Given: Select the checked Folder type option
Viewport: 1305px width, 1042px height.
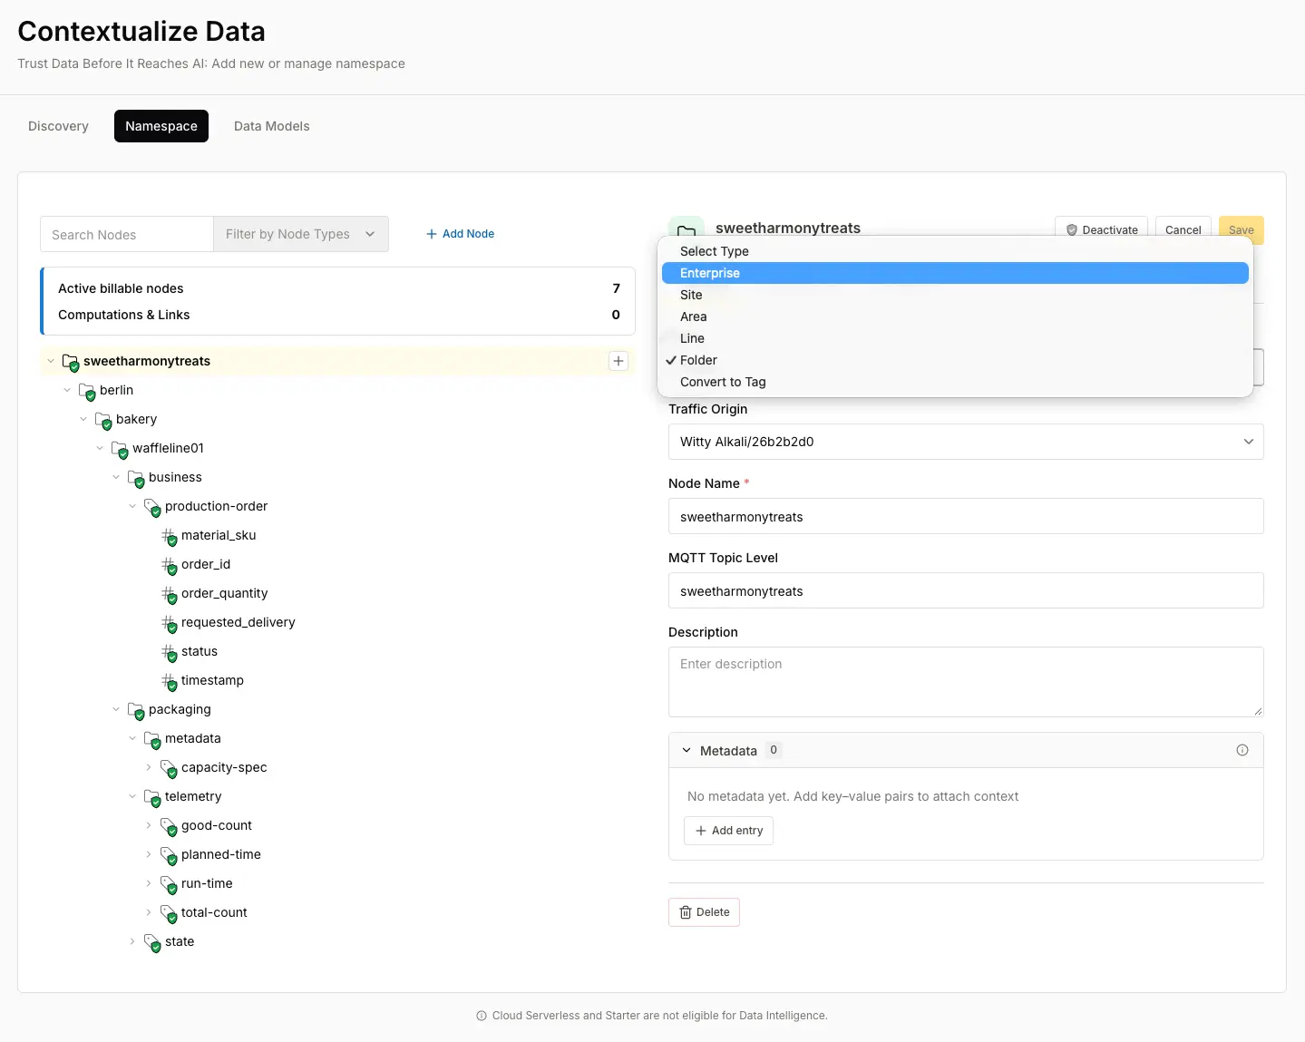Looking at the screenshot, I should pyautogui.click(x=955, y=360).
